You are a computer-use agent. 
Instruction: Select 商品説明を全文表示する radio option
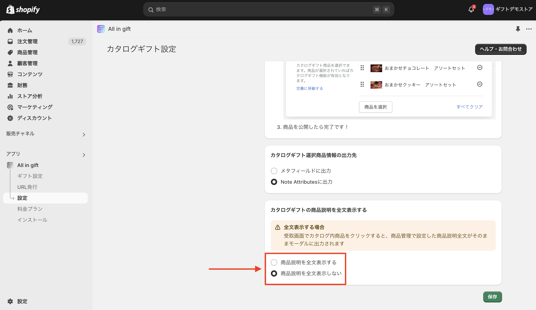[x=274, y=263]
